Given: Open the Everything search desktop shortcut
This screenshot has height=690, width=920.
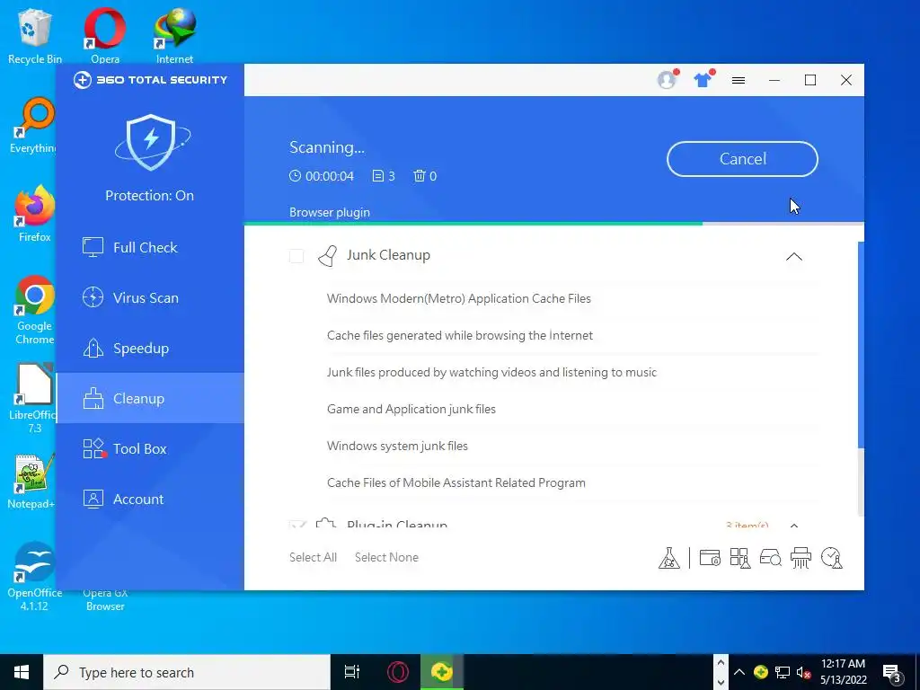Looking at the screenshot, I should click(32, 126).
